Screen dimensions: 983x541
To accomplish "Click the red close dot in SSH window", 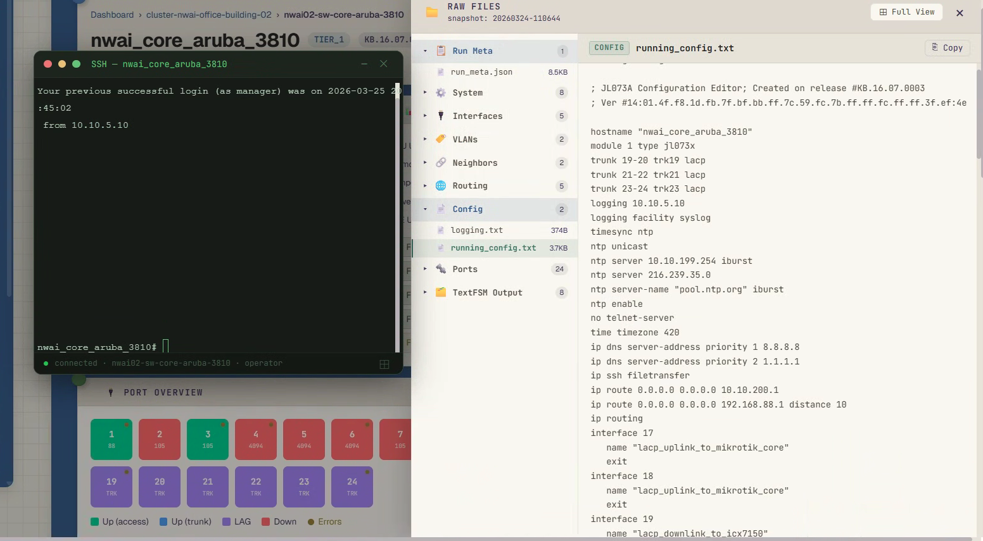I will (48, 64).
